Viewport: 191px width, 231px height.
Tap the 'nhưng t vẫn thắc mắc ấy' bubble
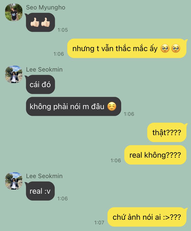[127, 48]
